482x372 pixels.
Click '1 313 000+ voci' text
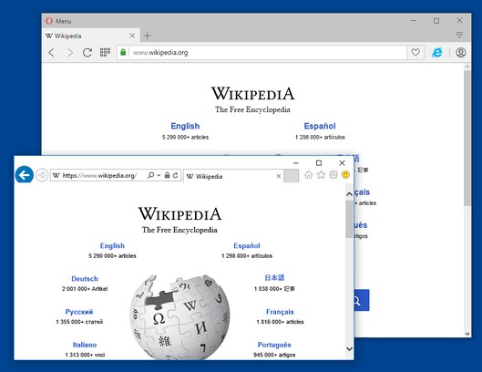(85, 355)
